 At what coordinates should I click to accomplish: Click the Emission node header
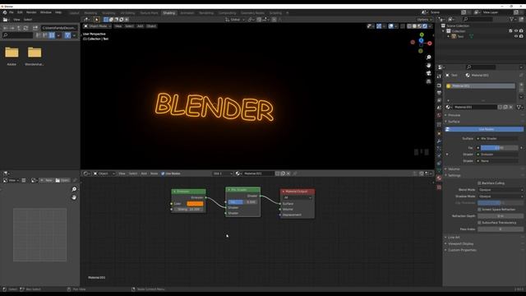[x=188, y=192]
